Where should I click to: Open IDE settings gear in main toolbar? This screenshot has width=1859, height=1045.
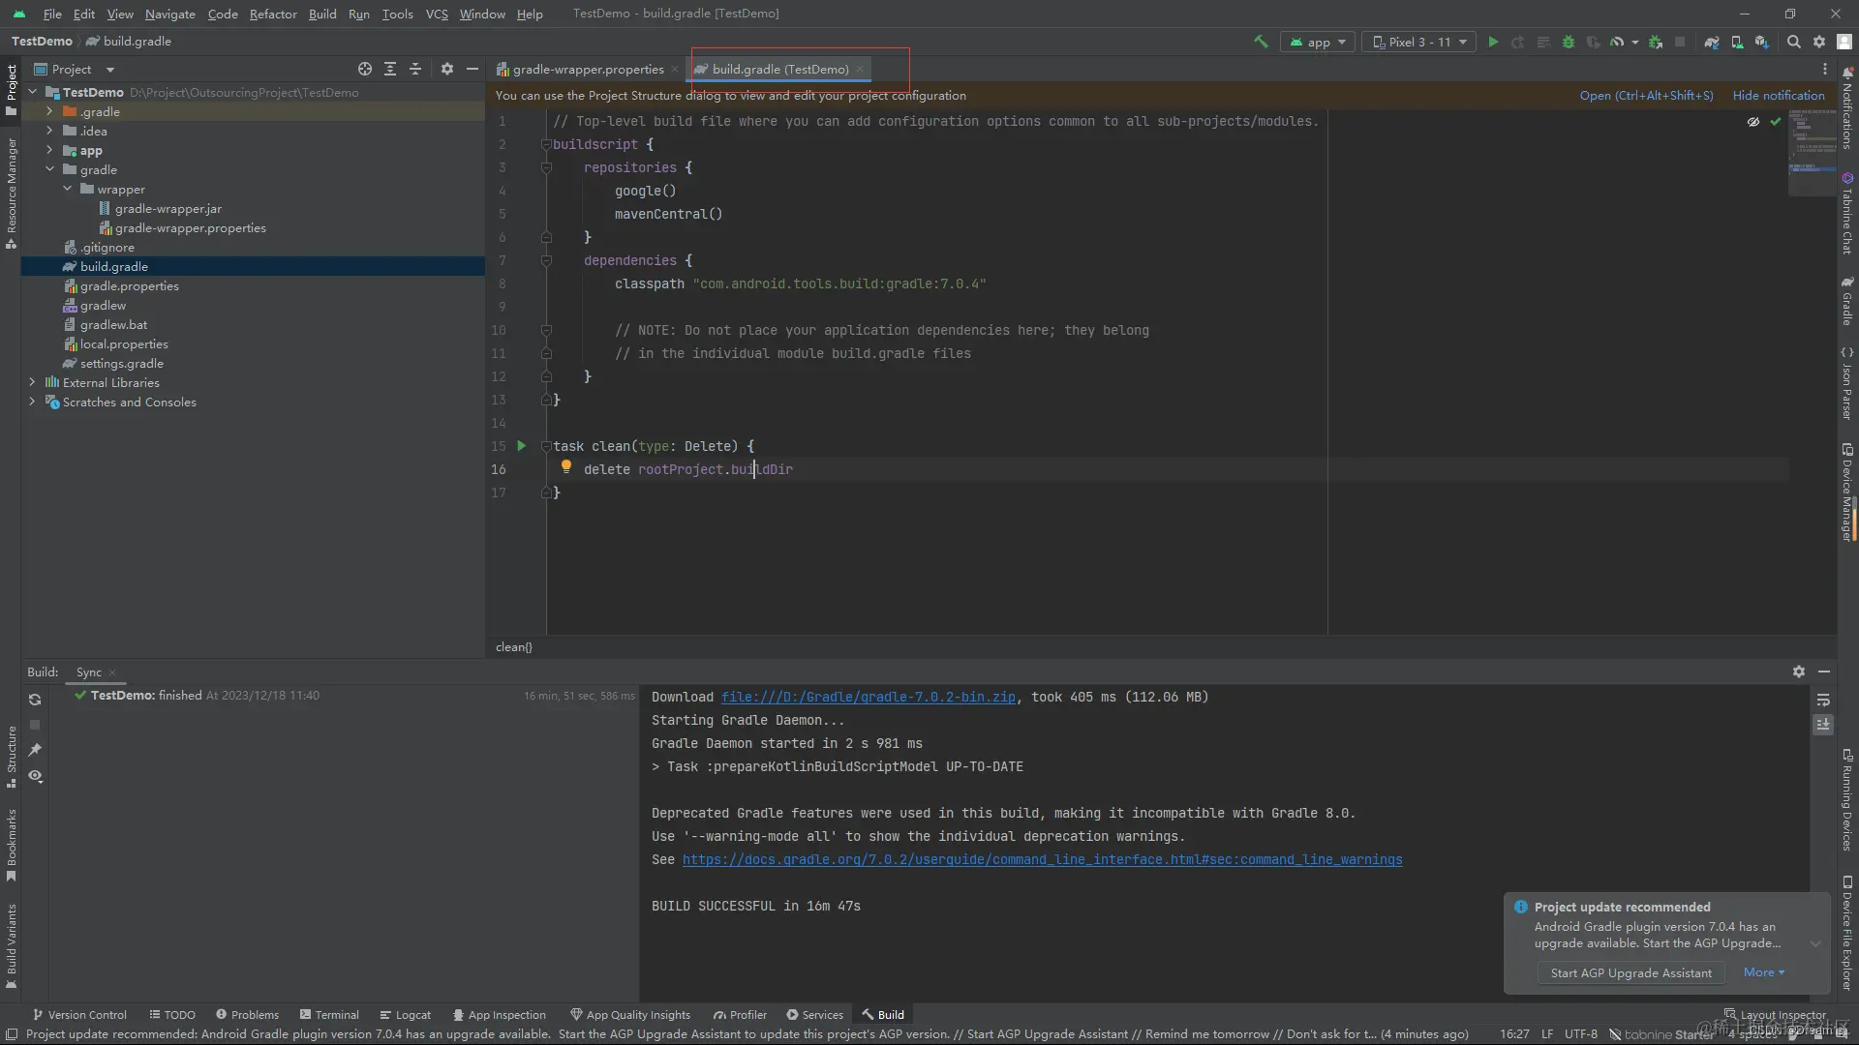(x=1819, y=42)
